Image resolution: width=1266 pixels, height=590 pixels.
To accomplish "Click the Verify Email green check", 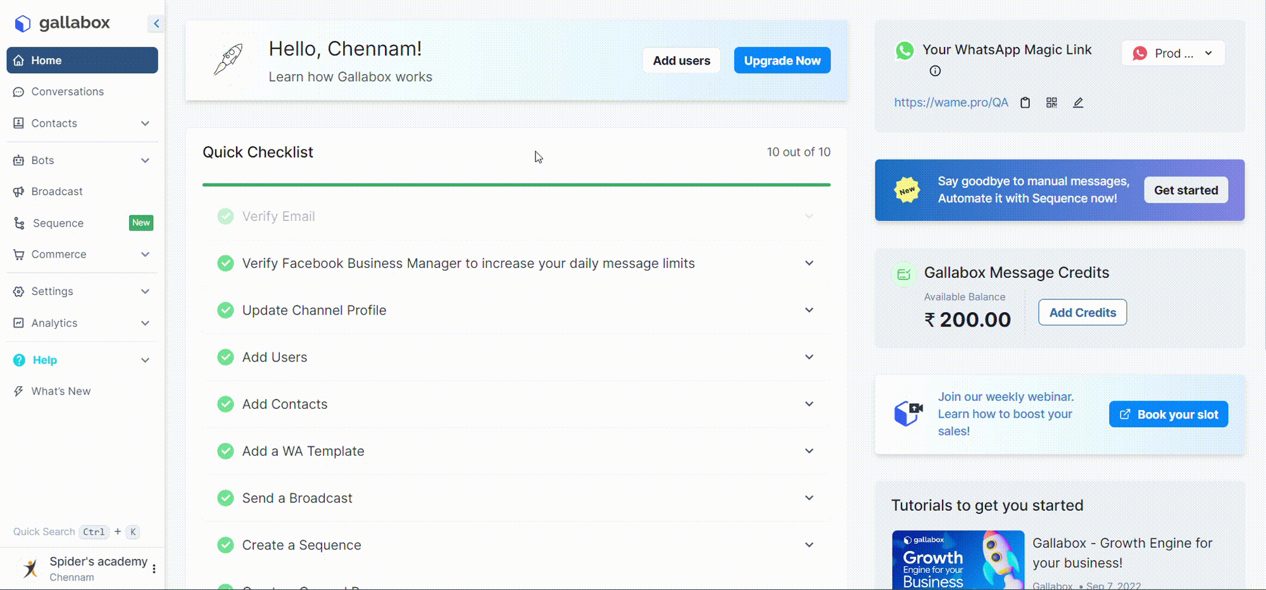I will (x=225, y=217).
